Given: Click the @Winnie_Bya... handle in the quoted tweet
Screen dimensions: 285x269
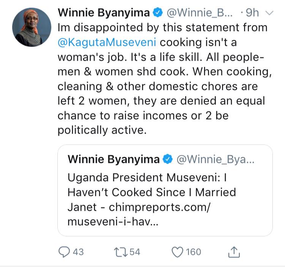Looking at the screenshot, I should (215, 159).
